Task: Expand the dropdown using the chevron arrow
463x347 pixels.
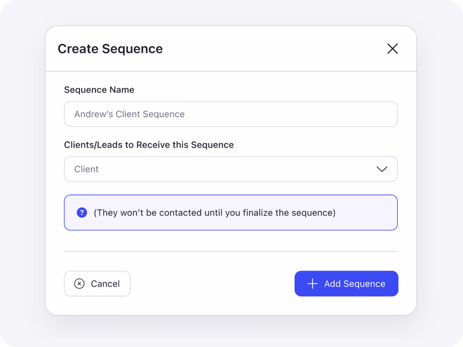Action: click(382, 169)
